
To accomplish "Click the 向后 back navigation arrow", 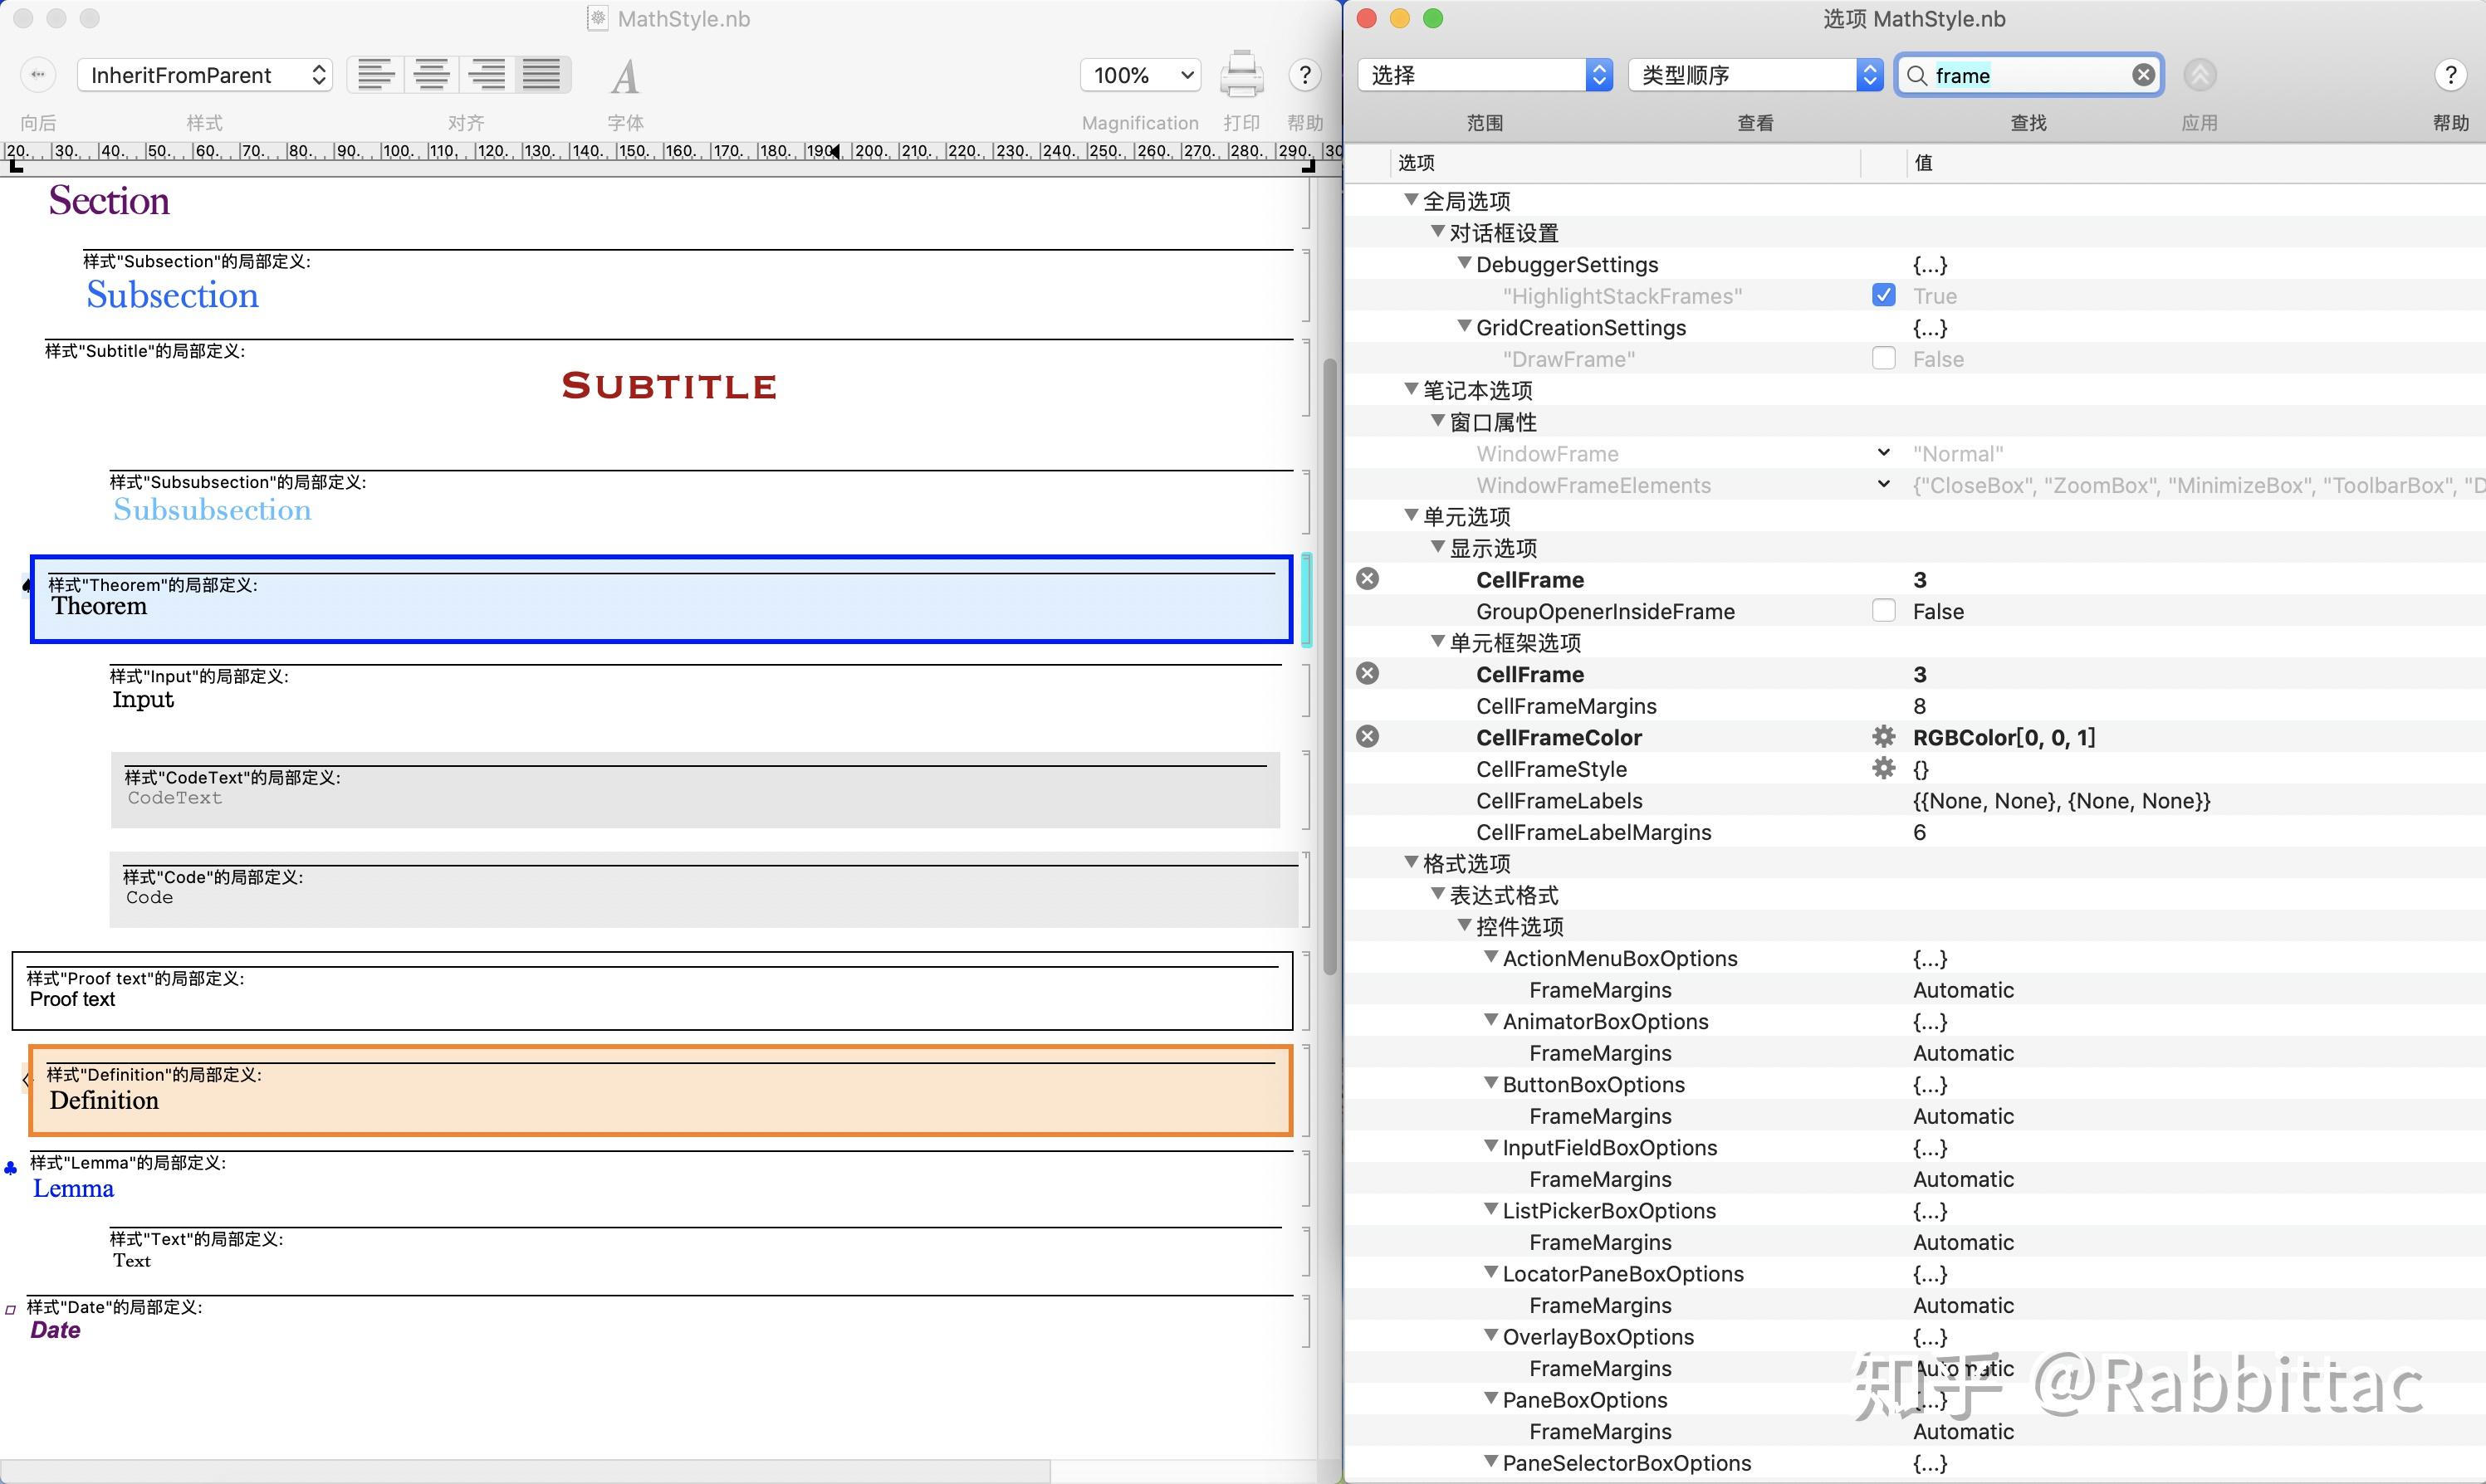I will click(37, 74).
